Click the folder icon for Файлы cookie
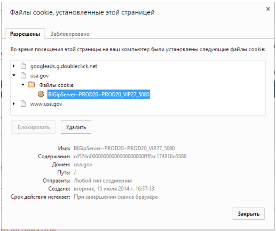This screenshot has width=276, height=231. [31, 85]
